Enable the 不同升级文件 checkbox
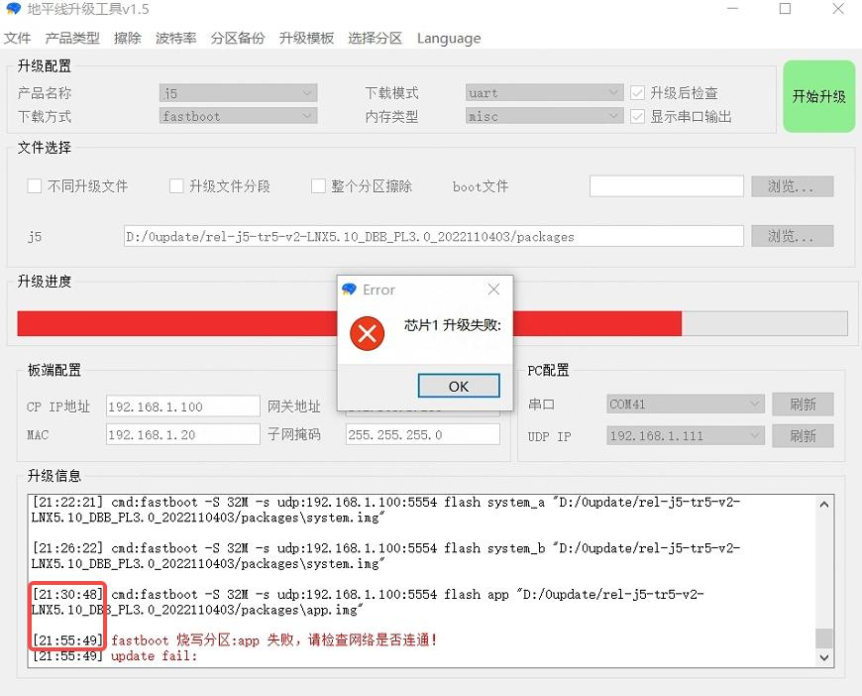The image size is (862, 696). tap(35, 186)
